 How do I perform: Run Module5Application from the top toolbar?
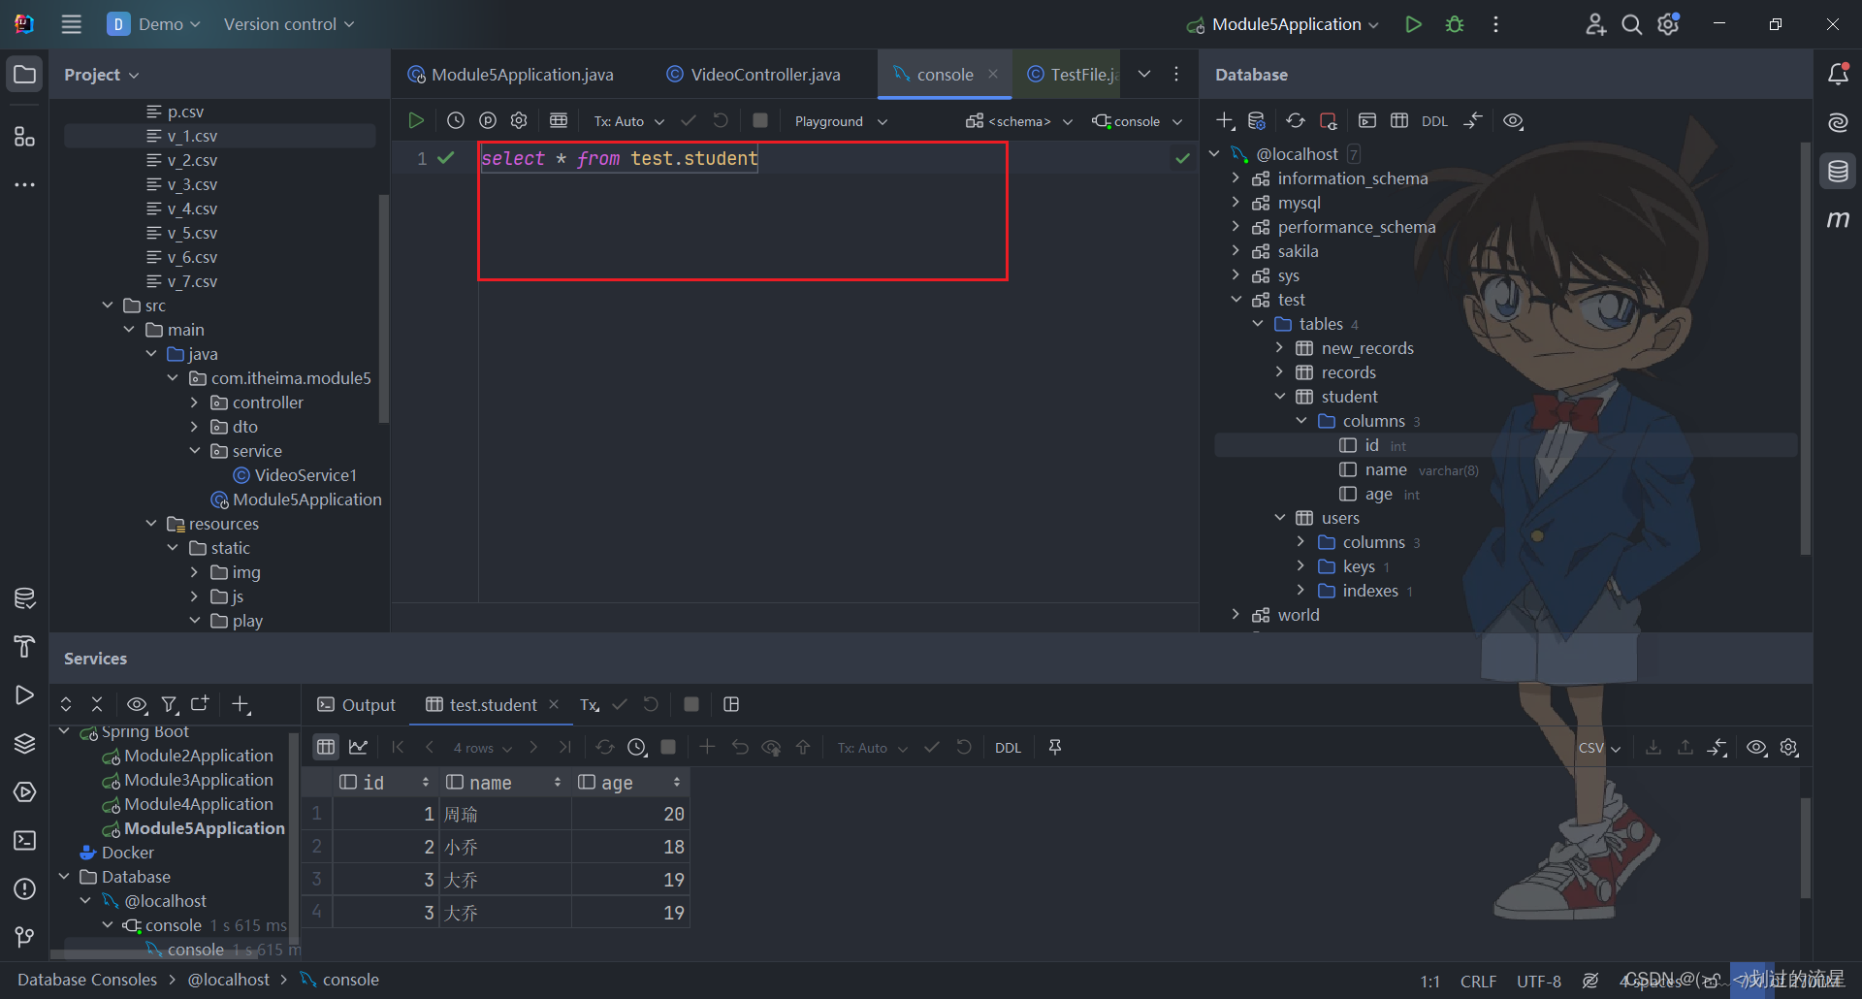(1413, 24)
